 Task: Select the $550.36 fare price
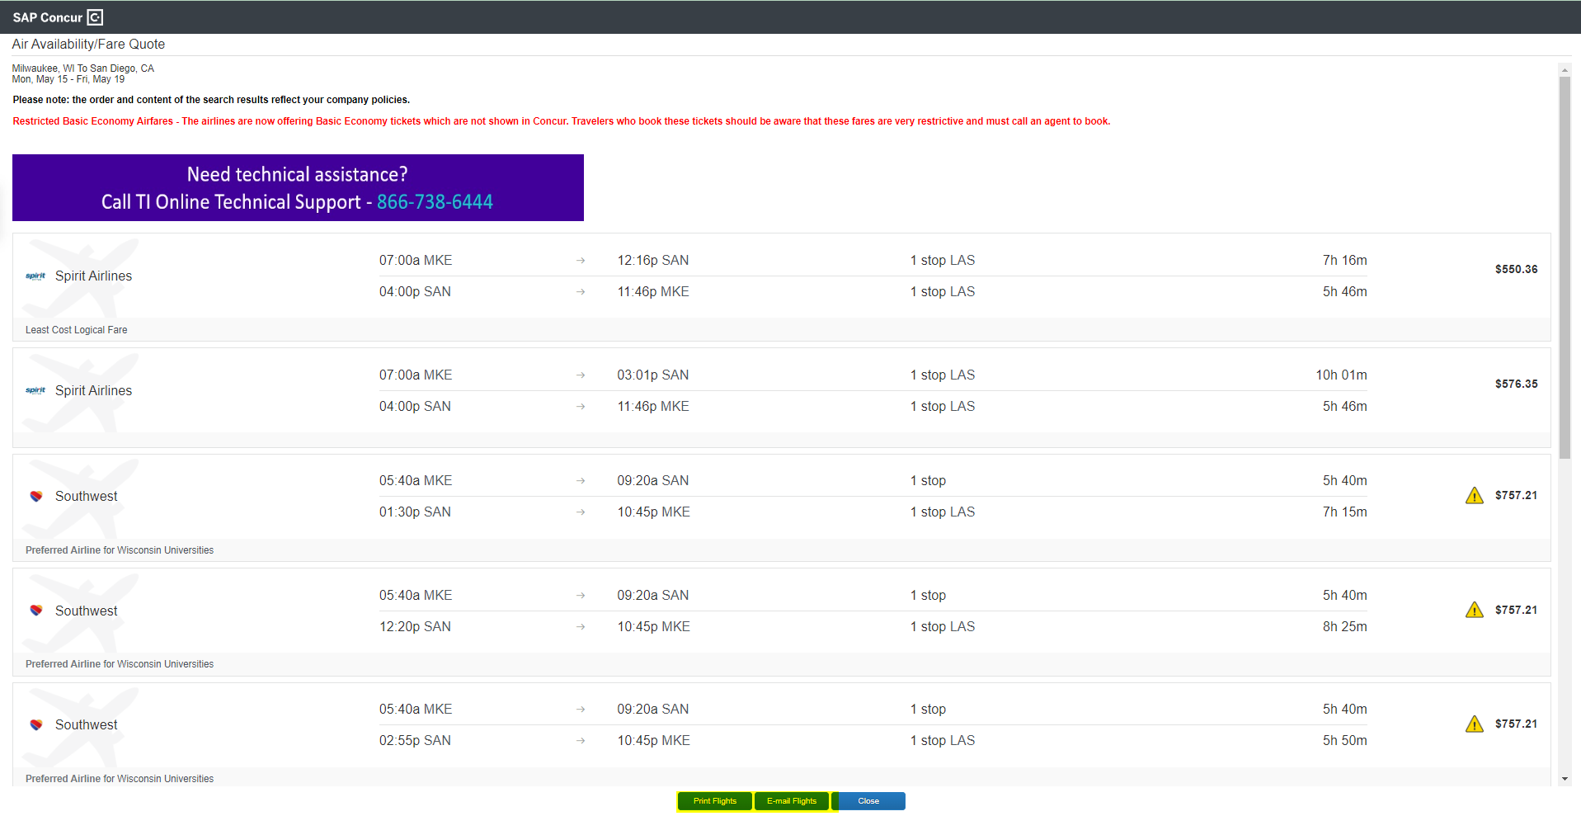(1516, 270)
